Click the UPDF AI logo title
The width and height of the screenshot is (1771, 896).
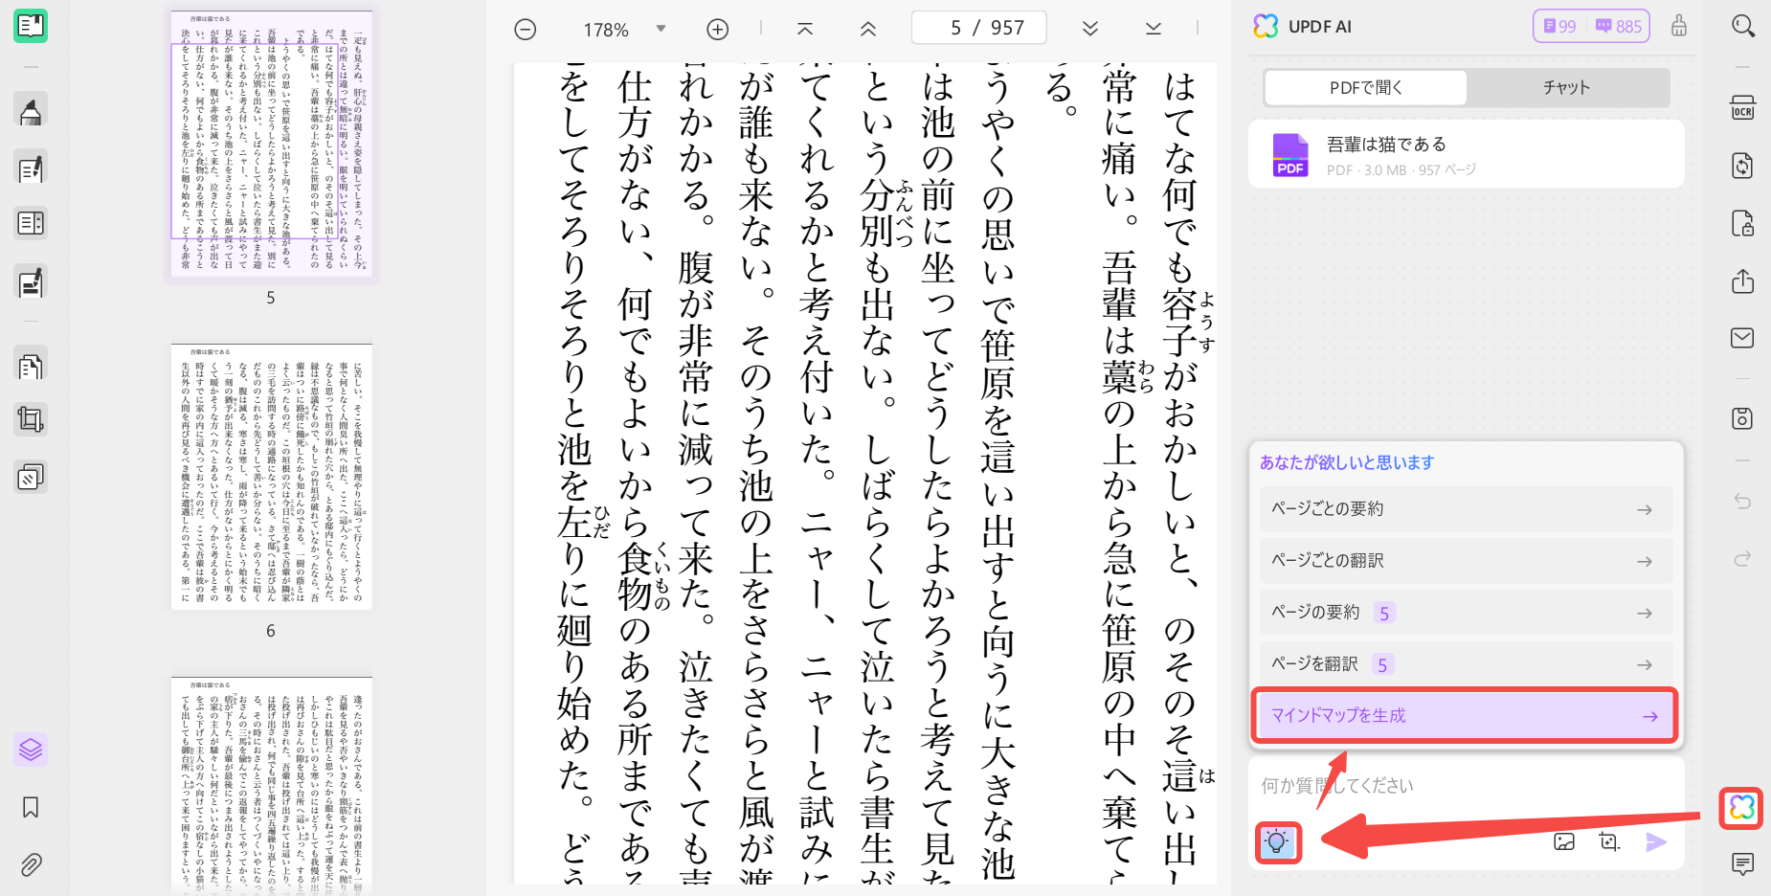[x=1303, y=27]
